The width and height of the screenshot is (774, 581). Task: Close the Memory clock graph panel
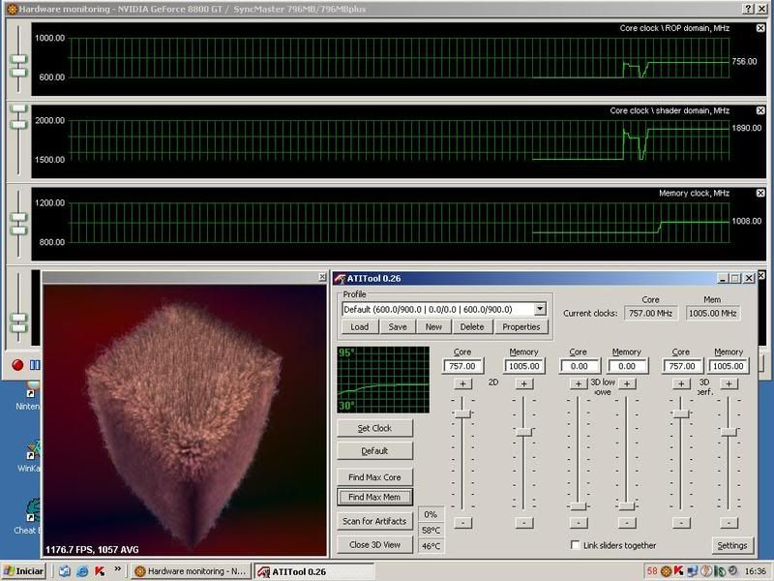[x=760, y=194]
